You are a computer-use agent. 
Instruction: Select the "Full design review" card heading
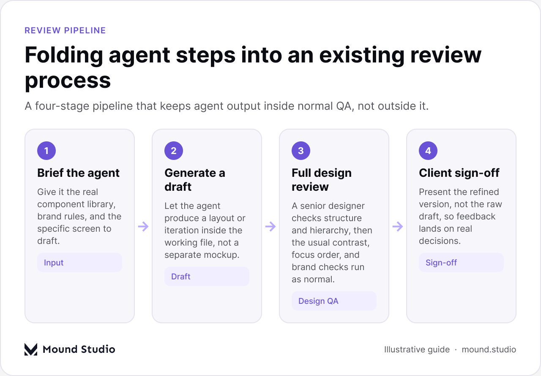click(322, 180)
